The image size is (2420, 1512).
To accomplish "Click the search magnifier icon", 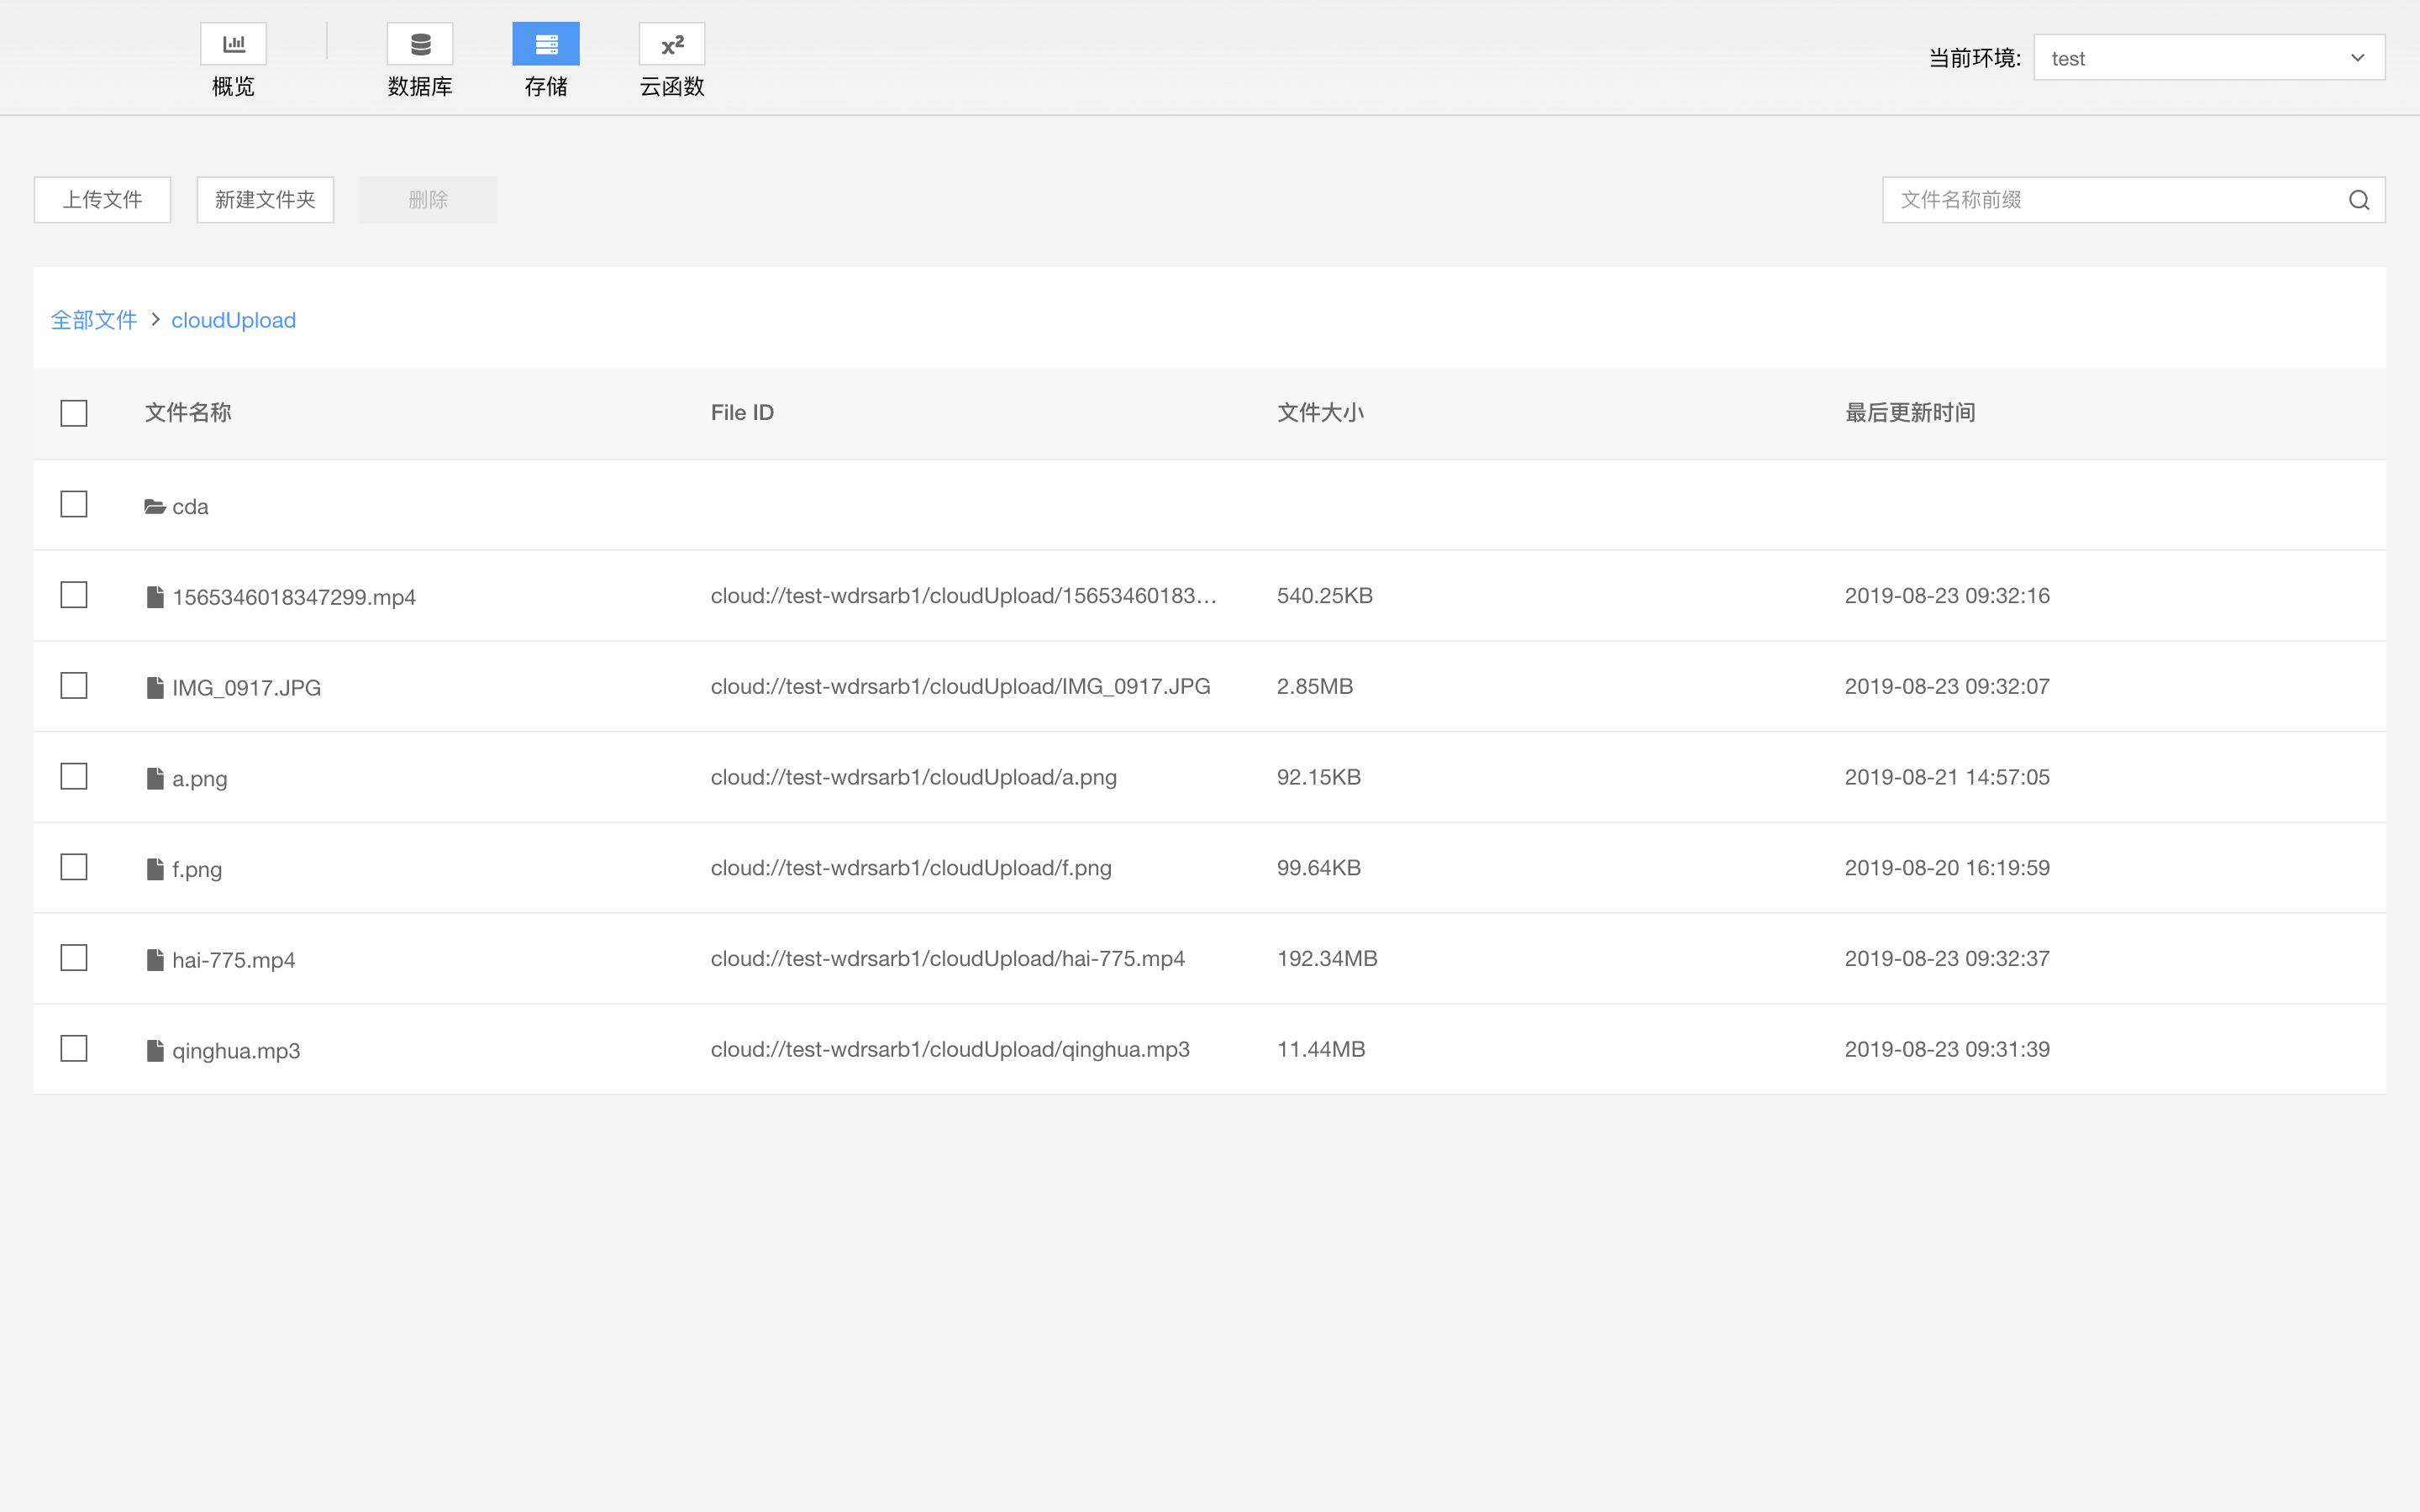I will [2358, 200].
